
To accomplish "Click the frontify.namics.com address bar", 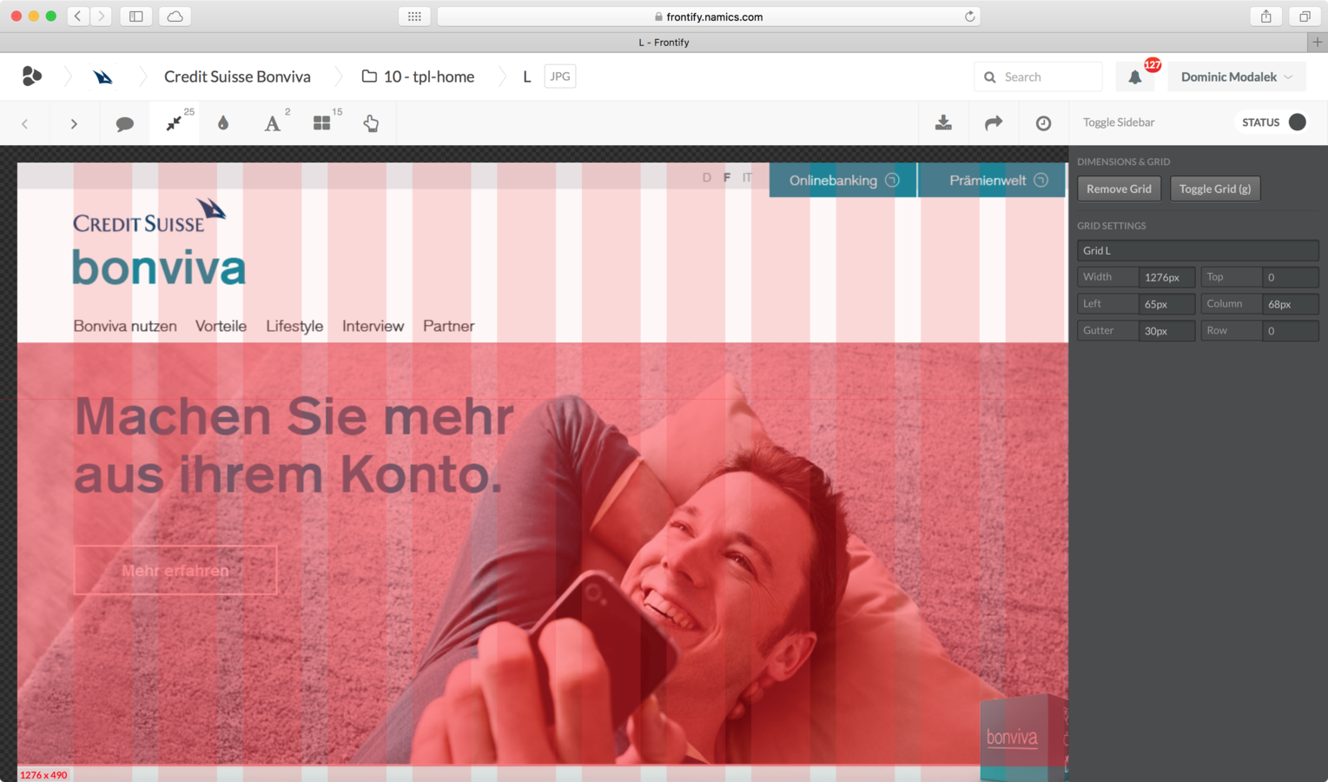I will coord(709,16).
